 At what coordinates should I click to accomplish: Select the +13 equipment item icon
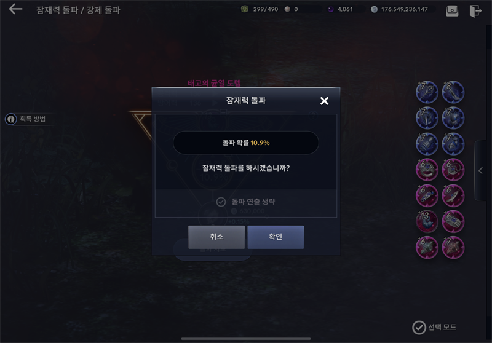pos(427,221)
